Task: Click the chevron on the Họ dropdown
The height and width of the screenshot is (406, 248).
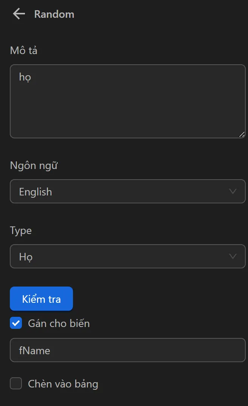Action: tap(233, 256)
